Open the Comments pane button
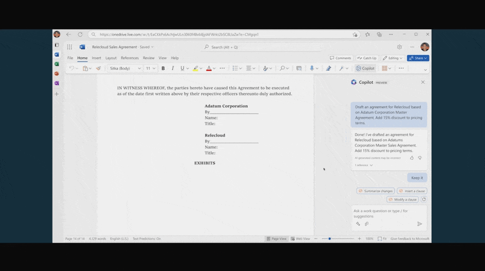 (x=341, y=58)
